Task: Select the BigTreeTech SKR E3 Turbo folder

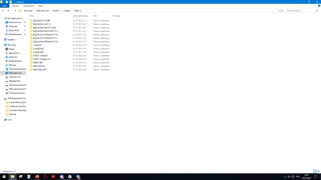Action: (x=44, y=28)
